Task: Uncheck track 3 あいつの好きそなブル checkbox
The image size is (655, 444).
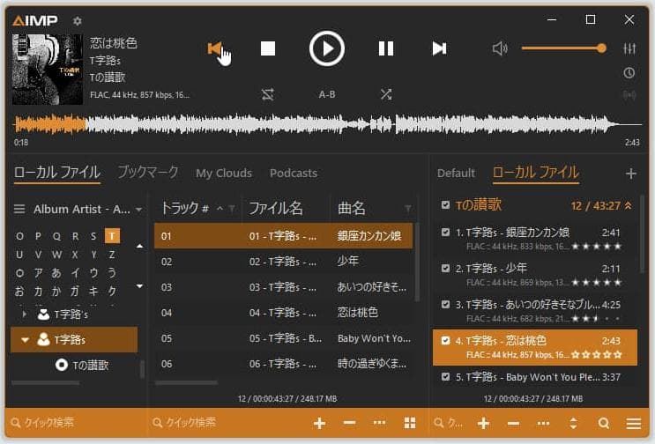Action: 445,304
